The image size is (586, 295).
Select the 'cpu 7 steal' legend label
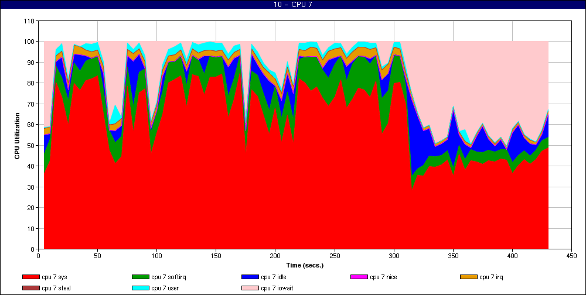(x=56, y=289)
